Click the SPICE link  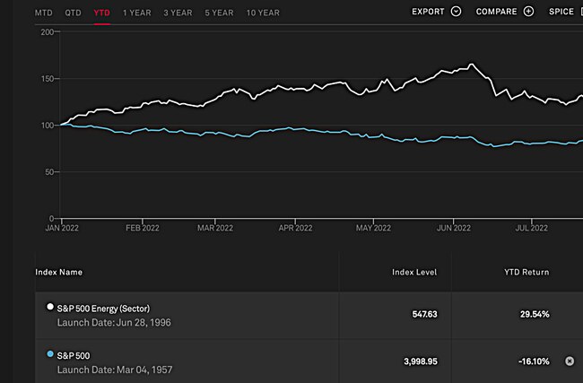coord(561,12)
